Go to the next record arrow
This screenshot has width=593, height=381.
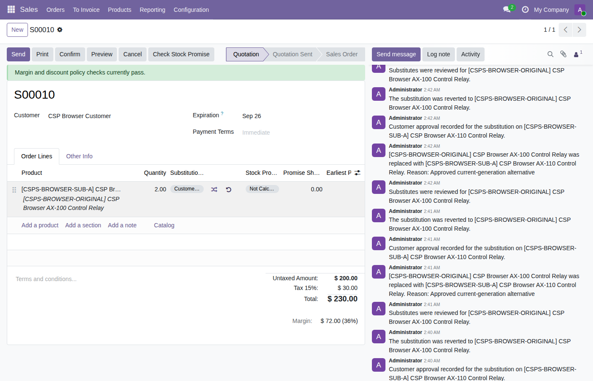click(x=579, y=30)
